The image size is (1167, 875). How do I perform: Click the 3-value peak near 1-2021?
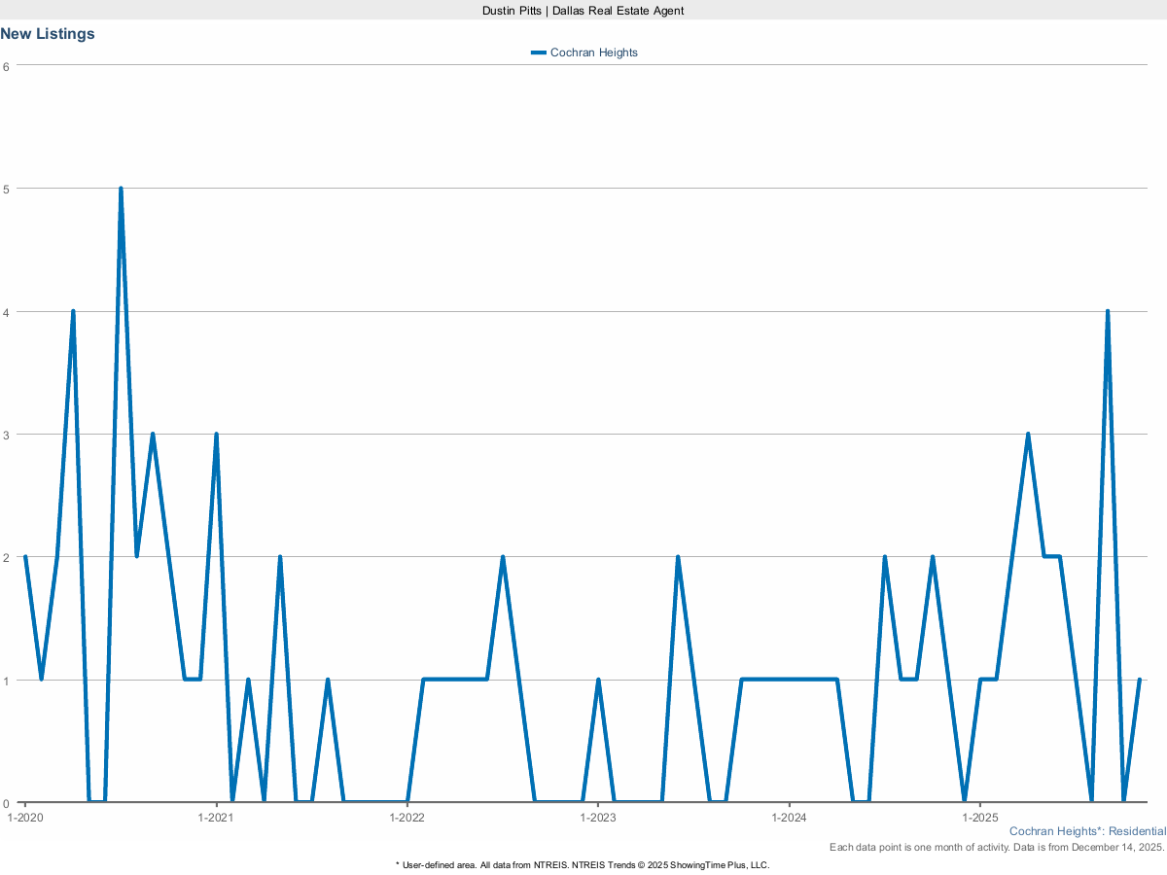[x=215, y=434]
